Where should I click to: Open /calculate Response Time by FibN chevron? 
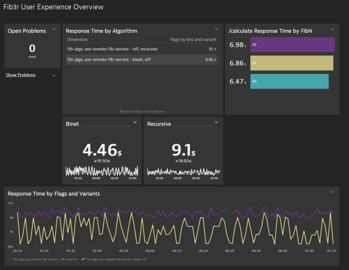[x=333, y=29]
